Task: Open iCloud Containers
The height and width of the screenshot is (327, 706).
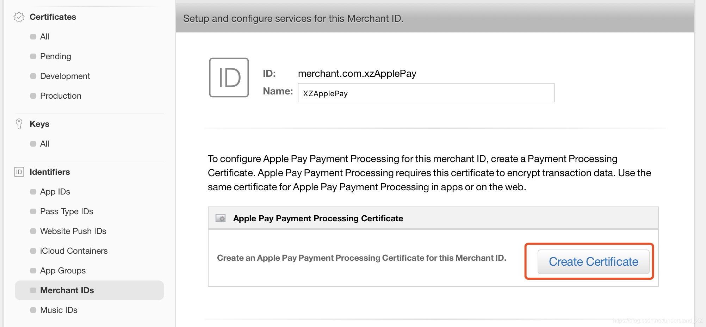Action: point(74,251)
